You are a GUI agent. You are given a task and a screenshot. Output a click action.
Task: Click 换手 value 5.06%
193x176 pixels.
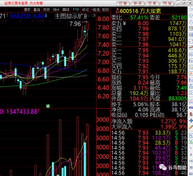(141, 104)
